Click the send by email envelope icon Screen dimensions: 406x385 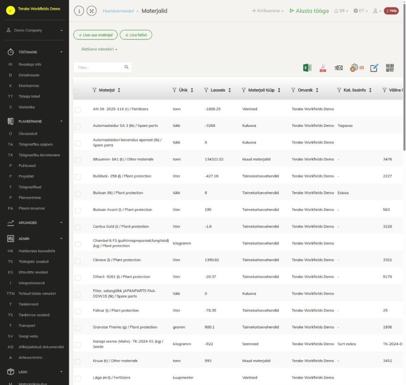339,68
